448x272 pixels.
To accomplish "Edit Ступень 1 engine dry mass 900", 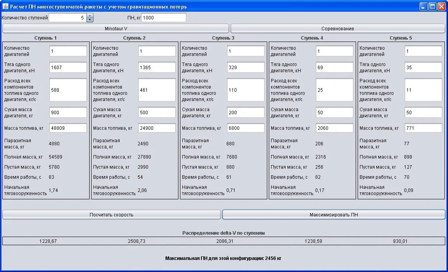I will (68, 112).
